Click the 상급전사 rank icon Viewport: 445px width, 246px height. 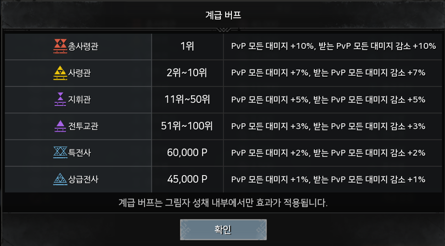point(60,179)
